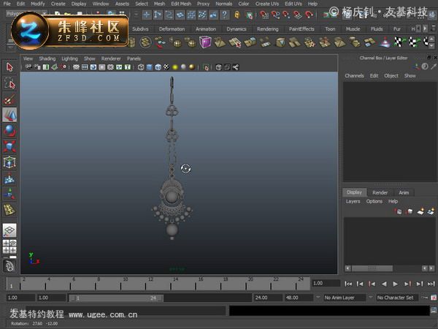The height and width of the screenshot is (329, 438).
Task: Switch to the Rendering shelf tab
Action: pyautogui.click(x=268, y=29)
